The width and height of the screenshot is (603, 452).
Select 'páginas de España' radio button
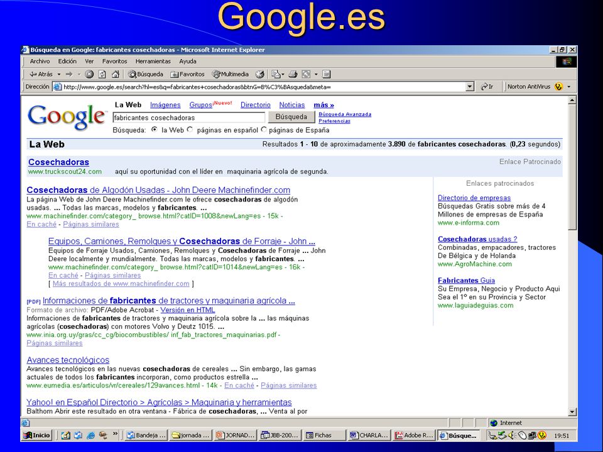263,129
